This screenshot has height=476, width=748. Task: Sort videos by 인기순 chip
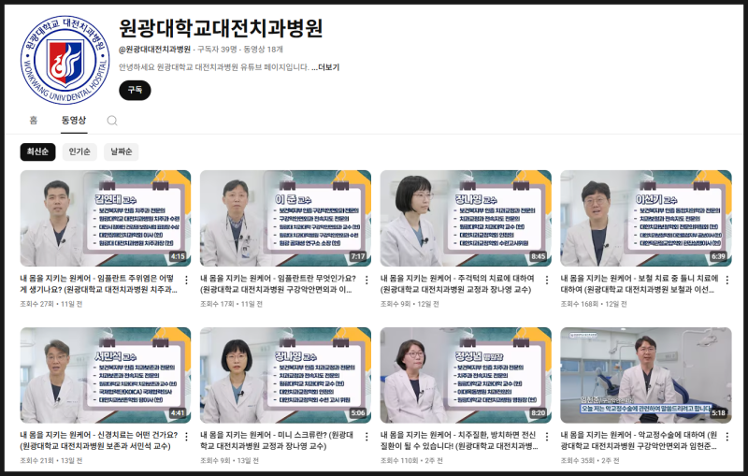[79, 151]
